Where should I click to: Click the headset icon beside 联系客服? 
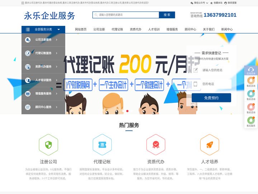tap(226, 3)
